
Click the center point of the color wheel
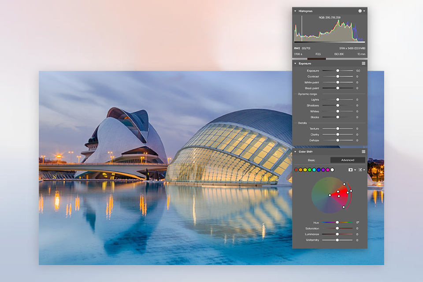tap(330, 195)
